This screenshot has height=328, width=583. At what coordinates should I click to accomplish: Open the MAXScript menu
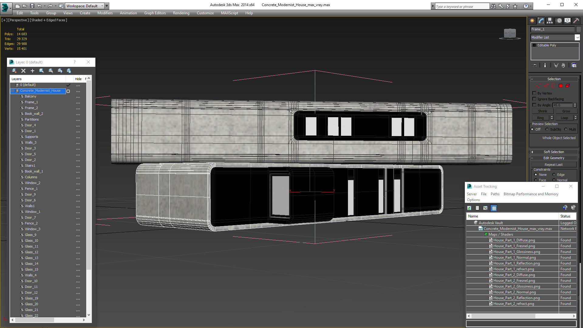pos(230,13)
